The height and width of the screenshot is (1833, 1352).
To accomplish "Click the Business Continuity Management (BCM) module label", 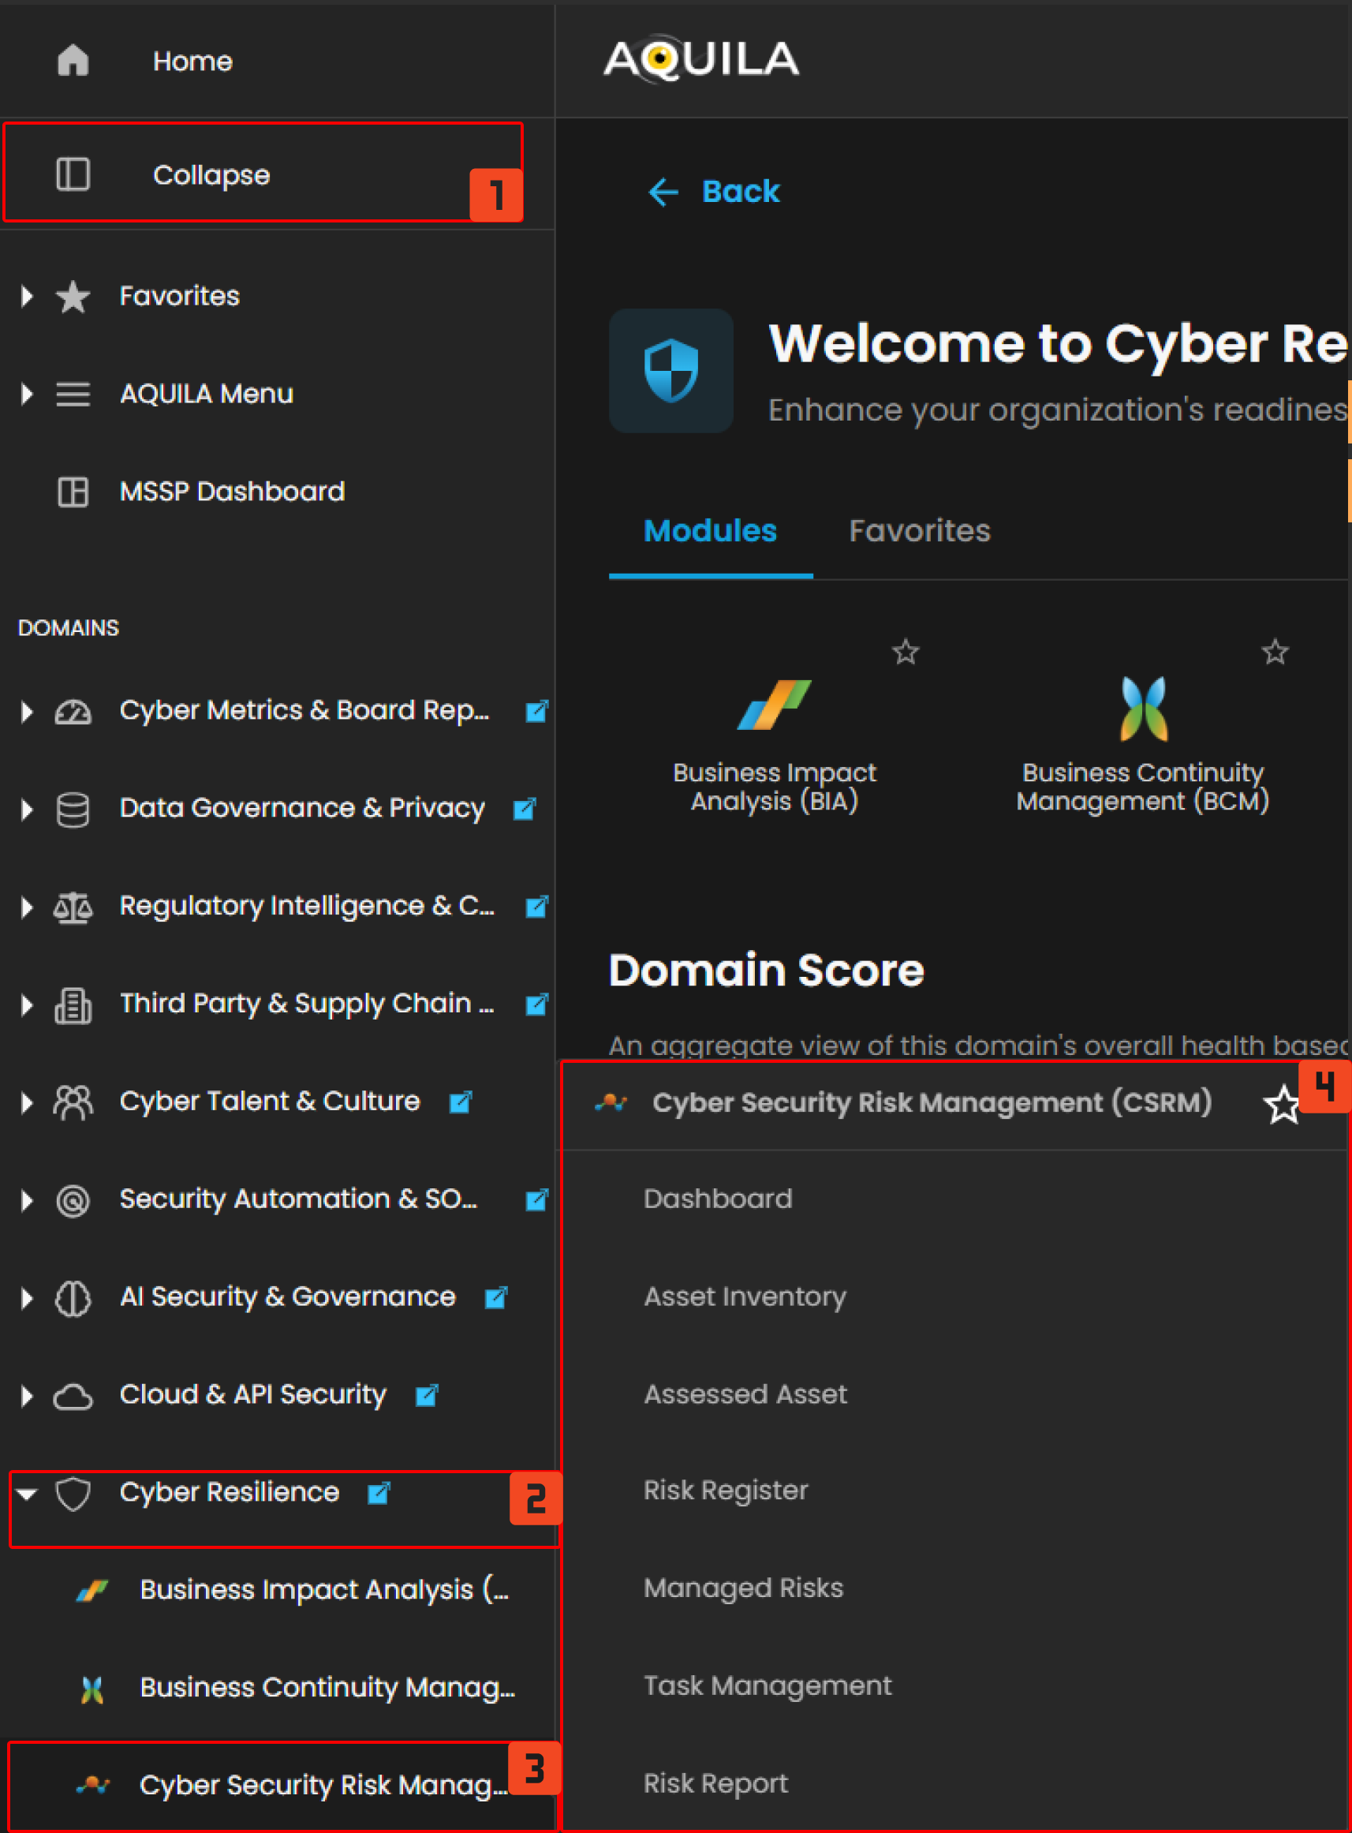I will pyautogui.click(x=1143, y=787).
